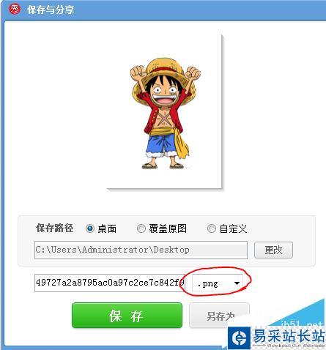The image size is (326, 350).
Task: Click the red 秀 app logo icon
Action: point(15,9)
